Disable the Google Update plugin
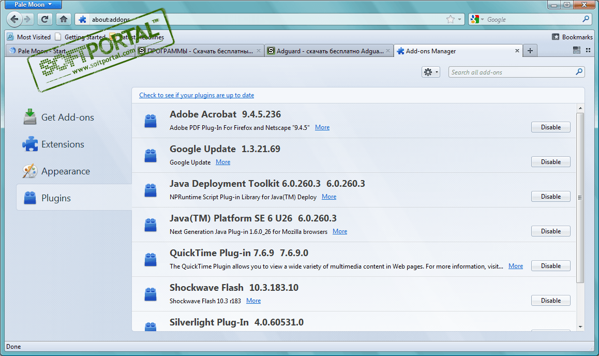The width and height of the screenshot is (599, 356). point(550,162)
